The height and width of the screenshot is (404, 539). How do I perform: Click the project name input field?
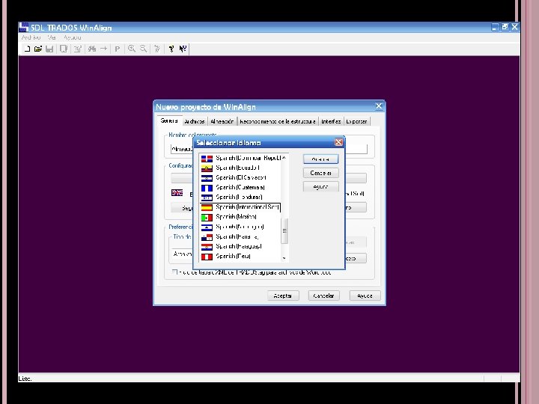tap(269, 149)
